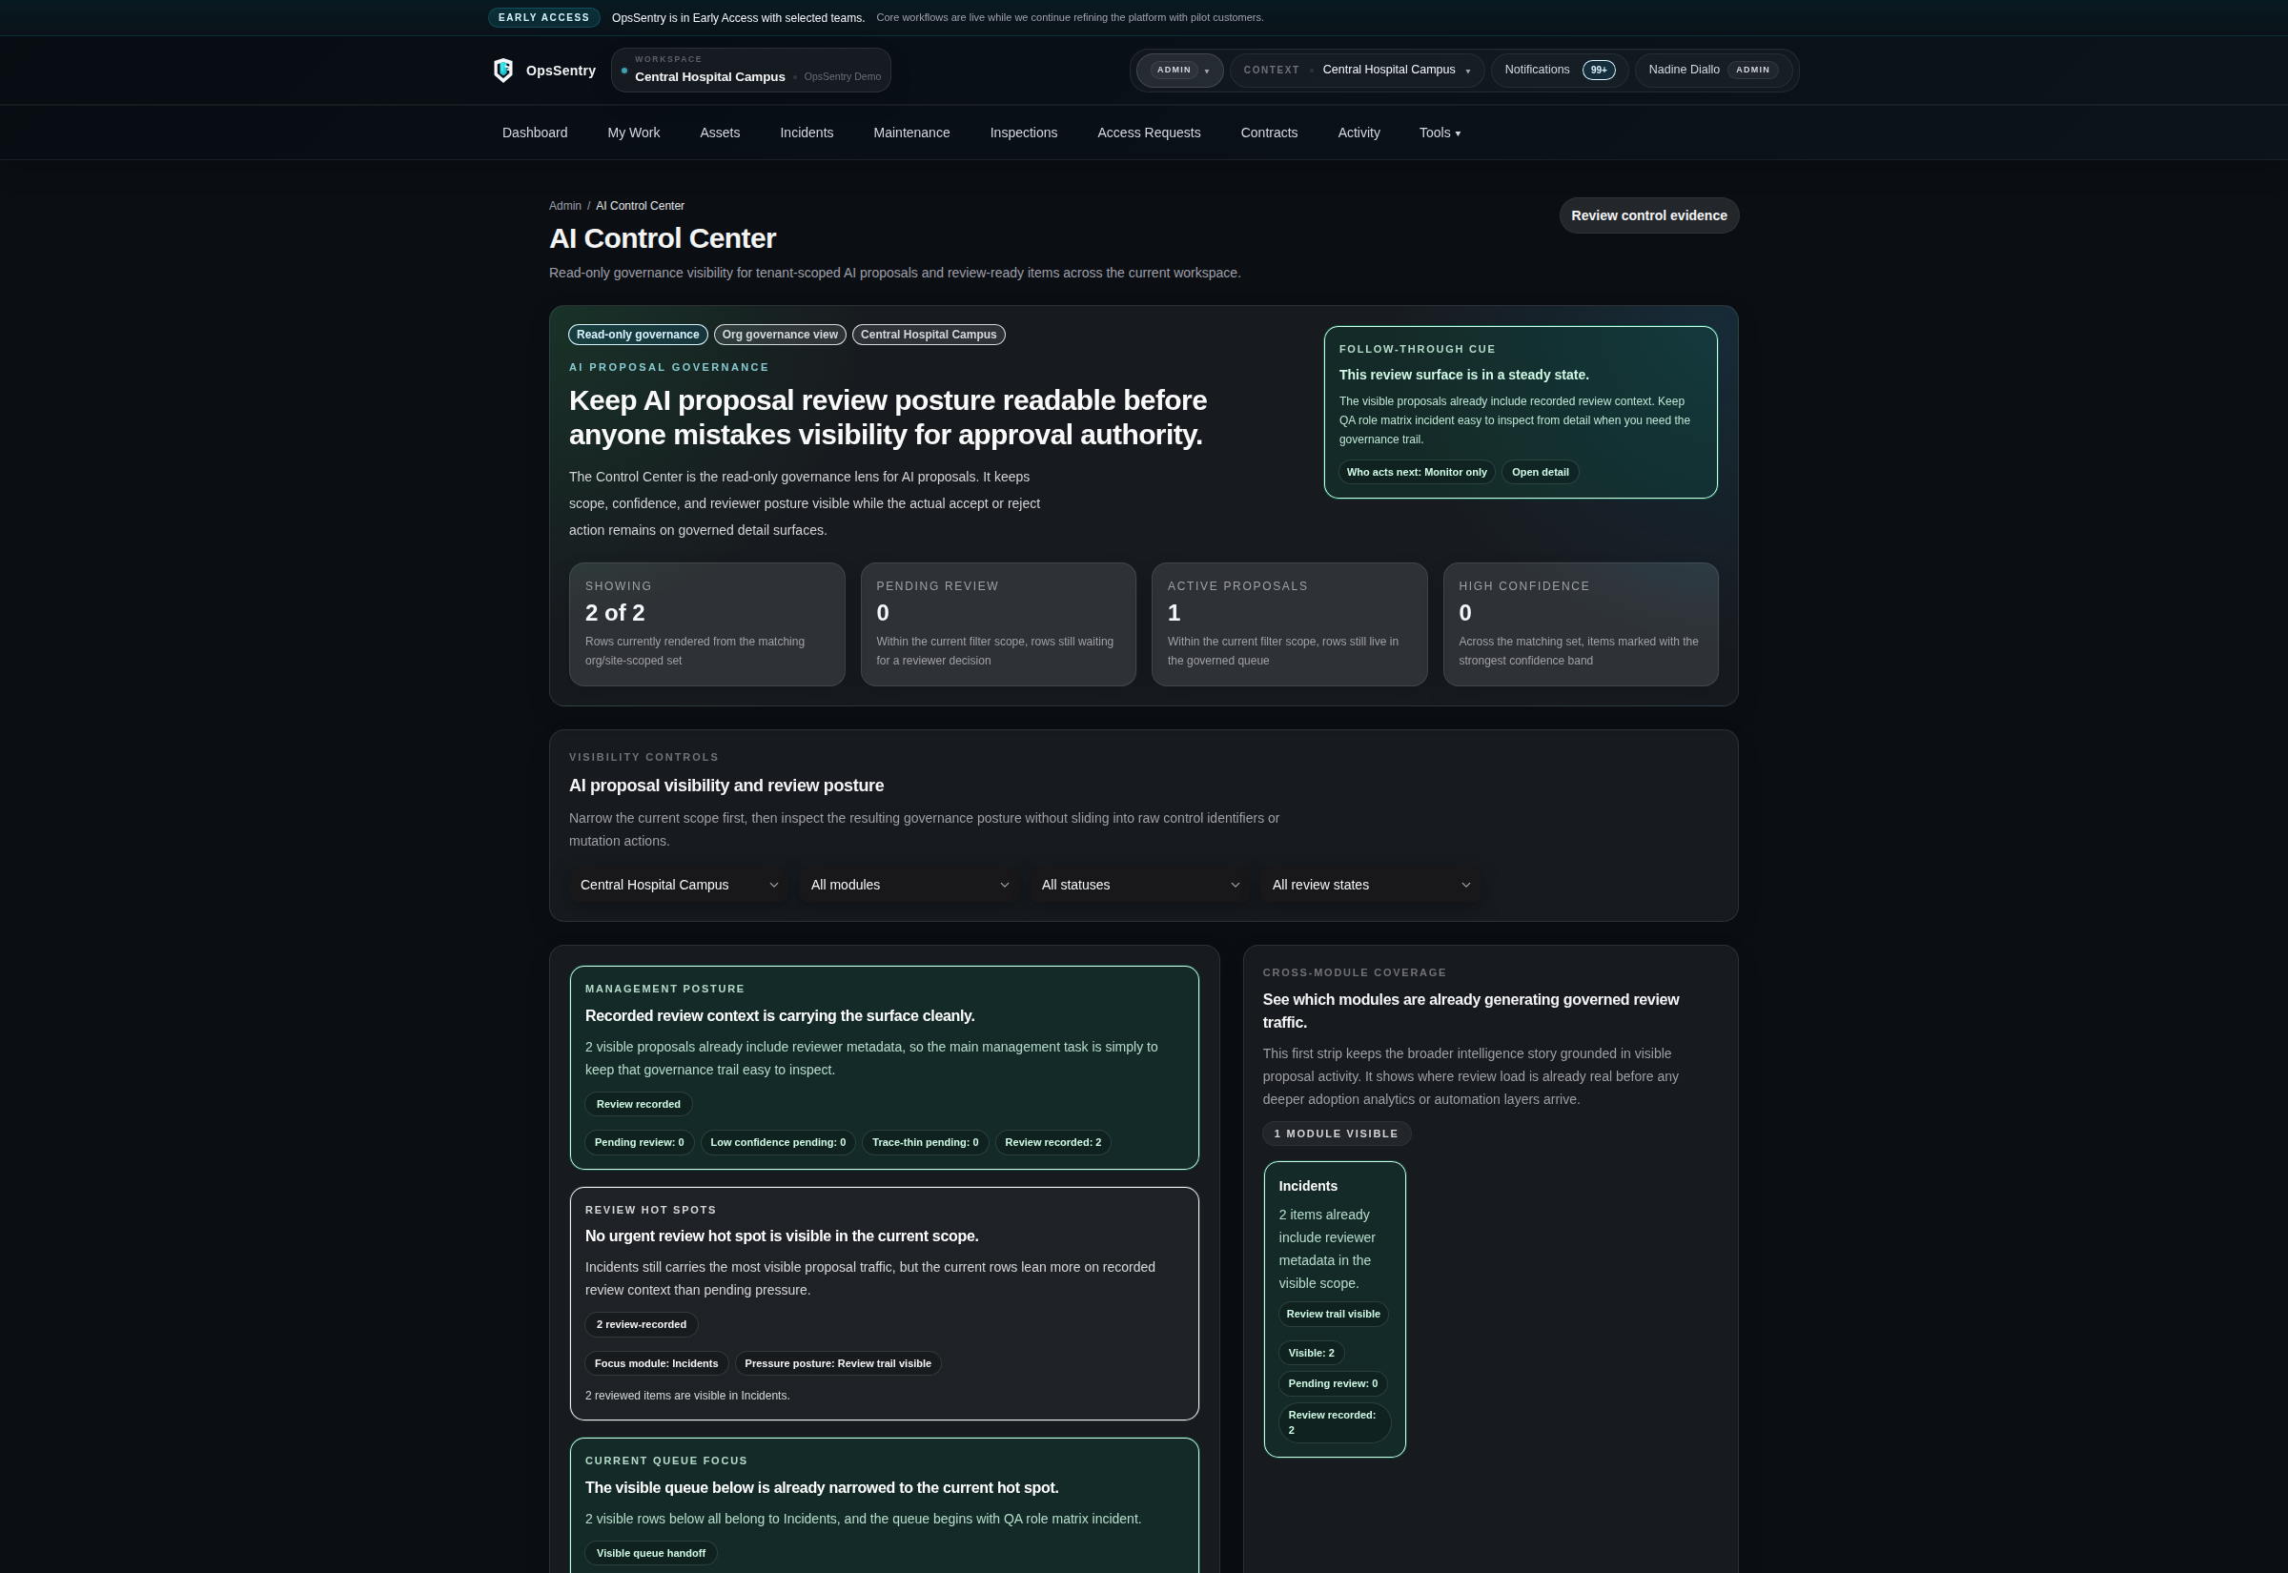Go to the Dashboard tab
Image resolution: width=2288 pixels, height=1573 pixels.
[534, 133]
